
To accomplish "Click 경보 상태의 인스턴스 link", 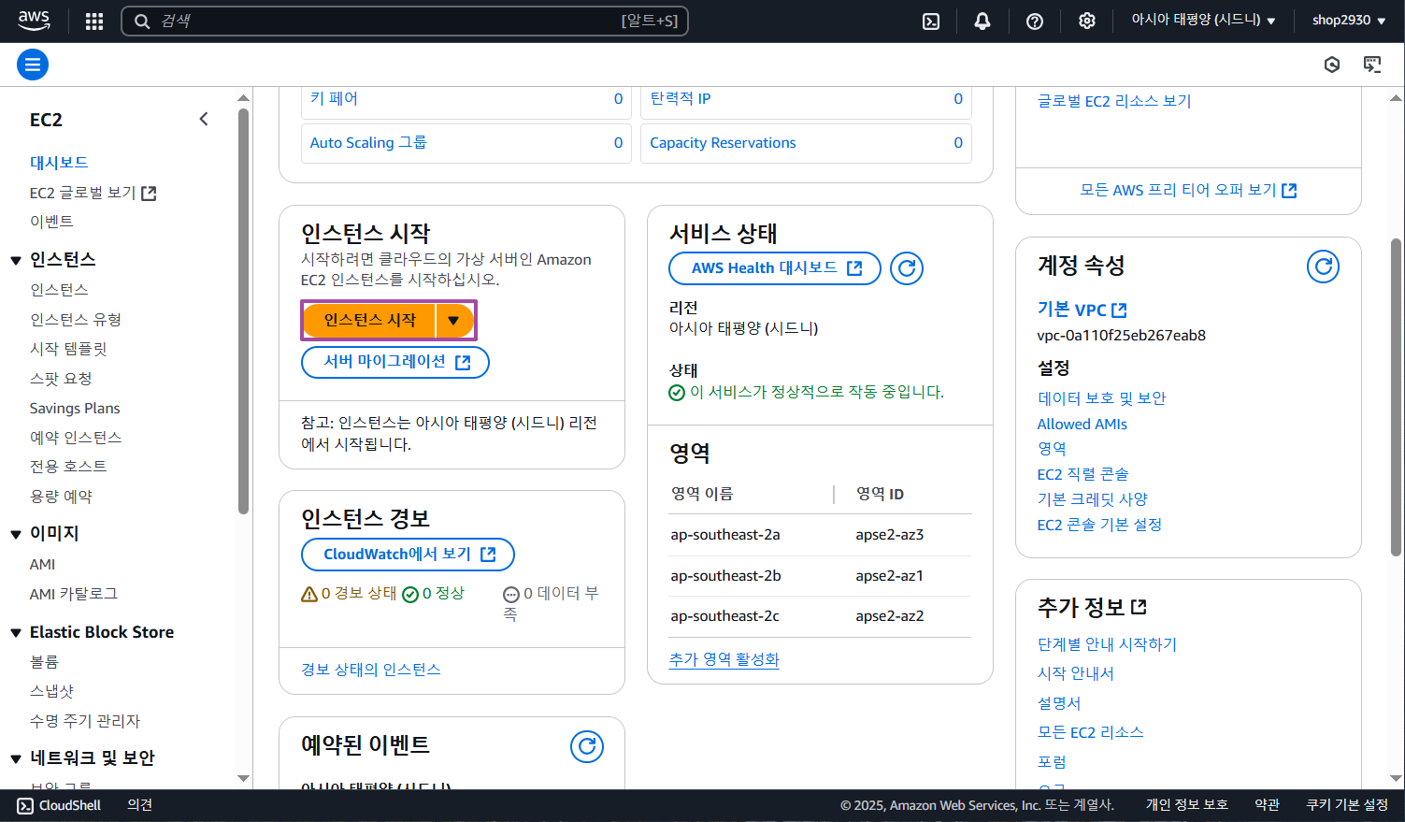I will [x=371, y=670].
